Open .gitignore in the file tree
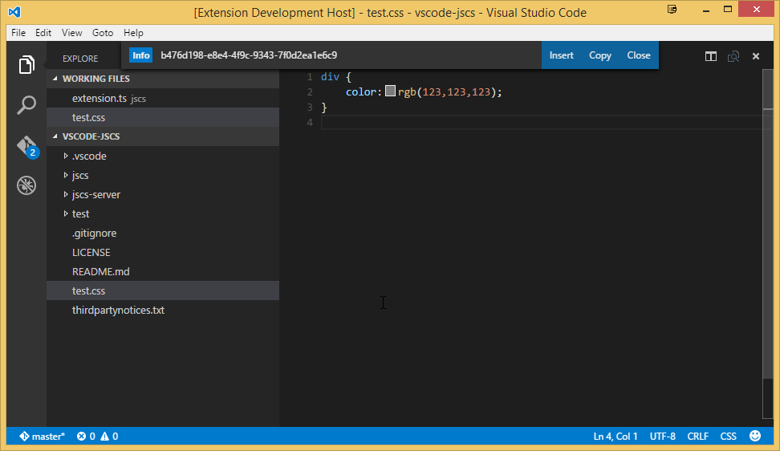This screenshot has width=780, height=451. pyautogui.click(x=163, y=233)
